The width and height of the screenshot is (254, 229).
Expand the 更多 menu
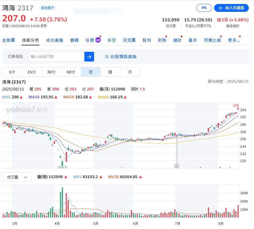pos(233,40)
